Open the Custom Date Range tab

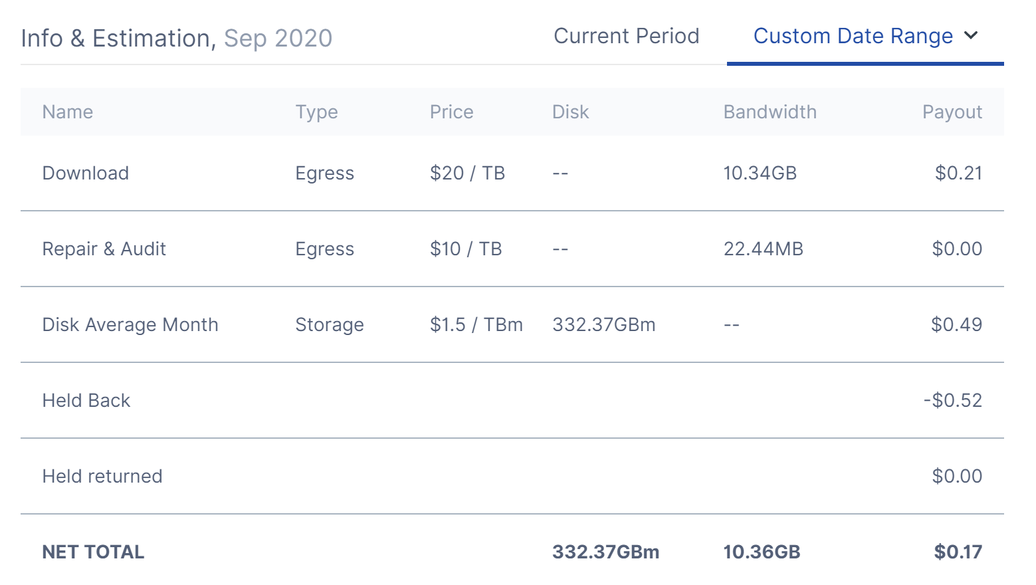[853, 36]
